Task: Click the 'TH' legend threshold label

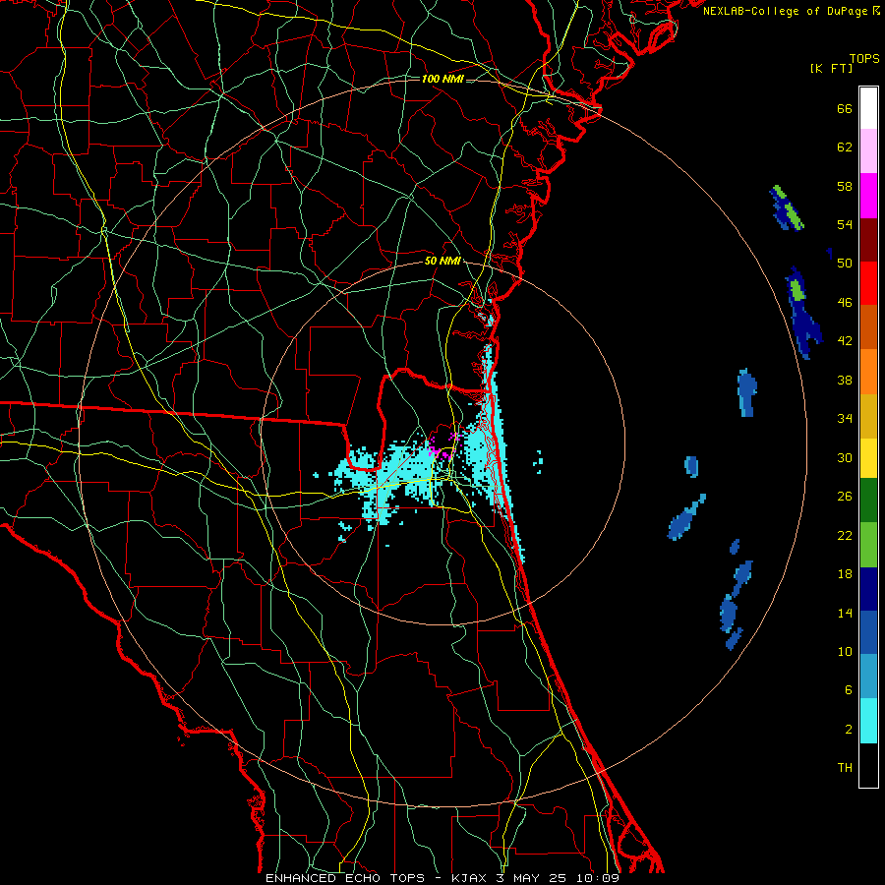Action: click(845, 768)
